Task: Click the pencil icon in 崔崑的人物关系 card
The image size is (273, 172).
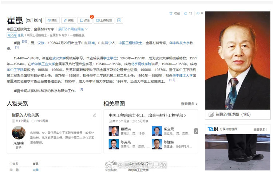Action: 95,115
